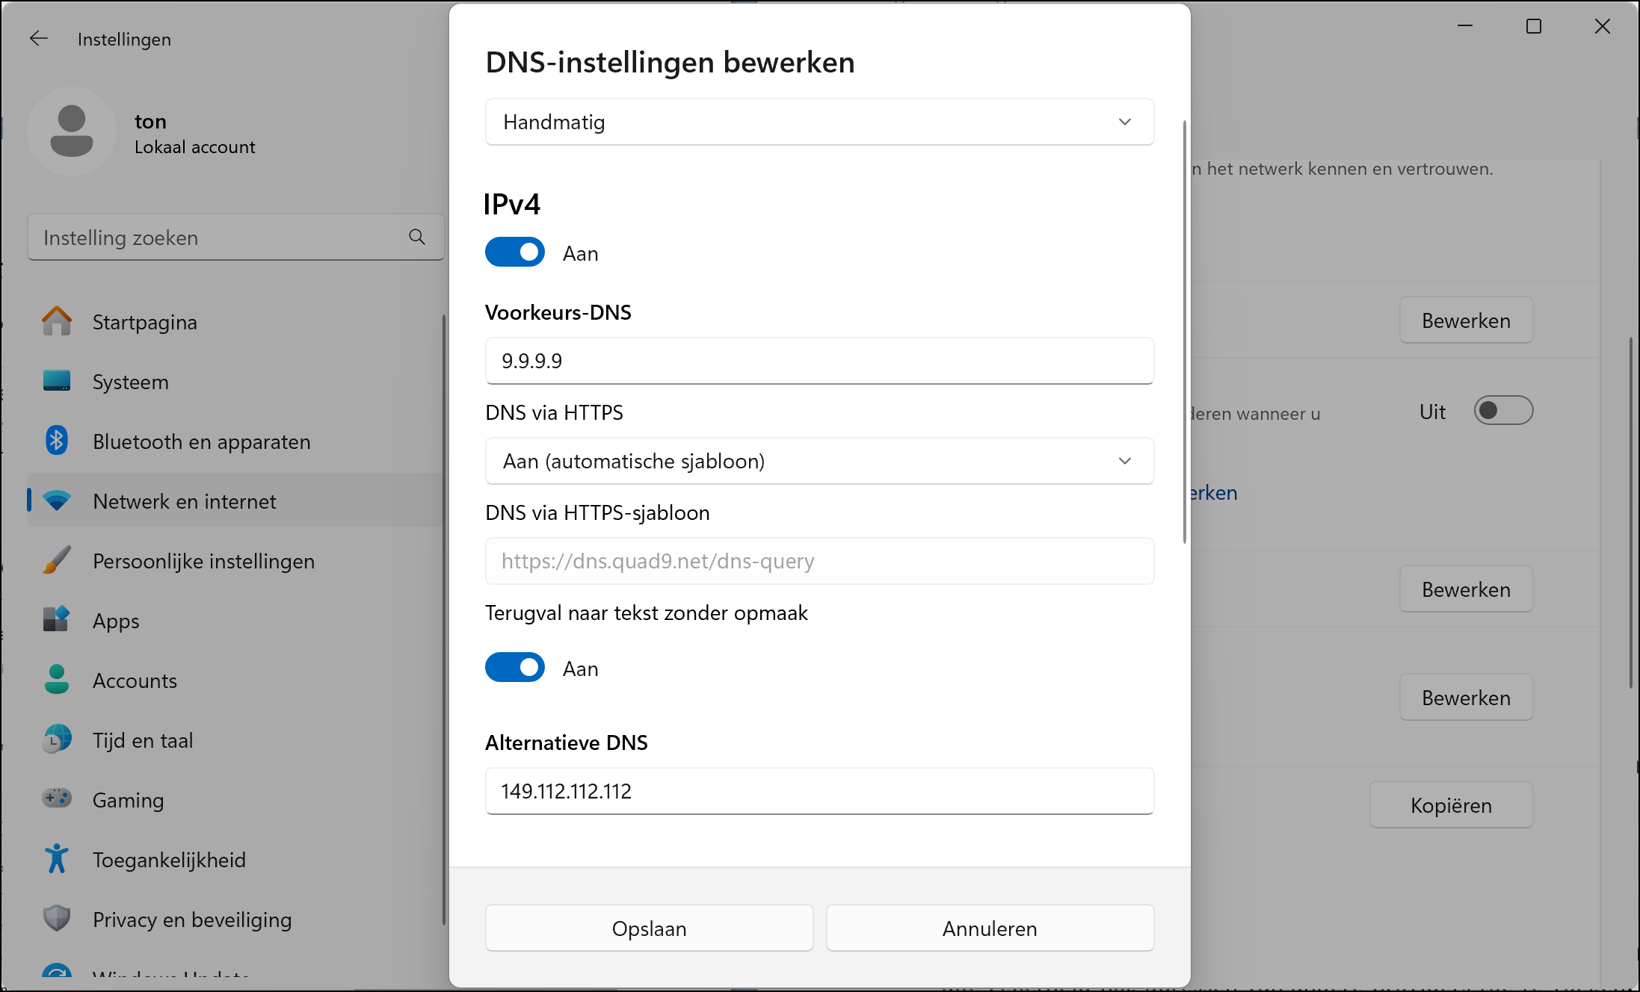Click the Apps icon in sidebar
Image resolution: width=1640 pixels, height=992 pixels.
[x=57, y=620]
